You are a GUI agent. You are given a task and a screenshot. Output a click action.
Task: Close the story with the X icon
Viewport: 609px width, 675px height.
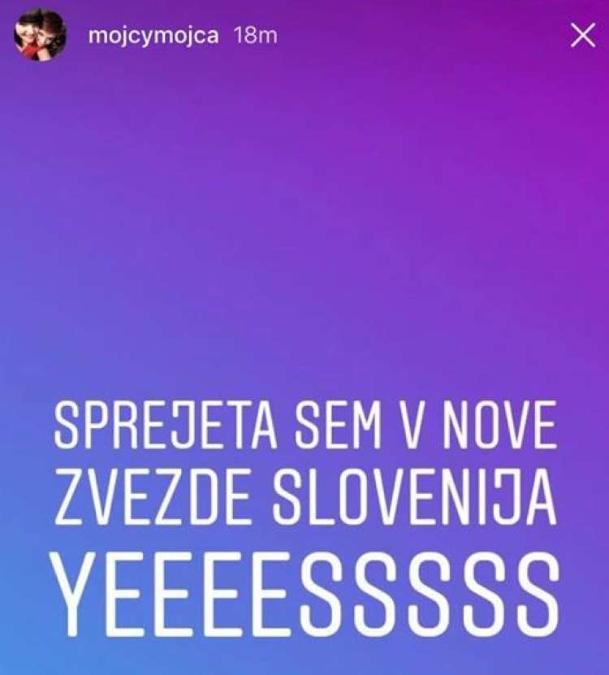(x=583, y=35)
